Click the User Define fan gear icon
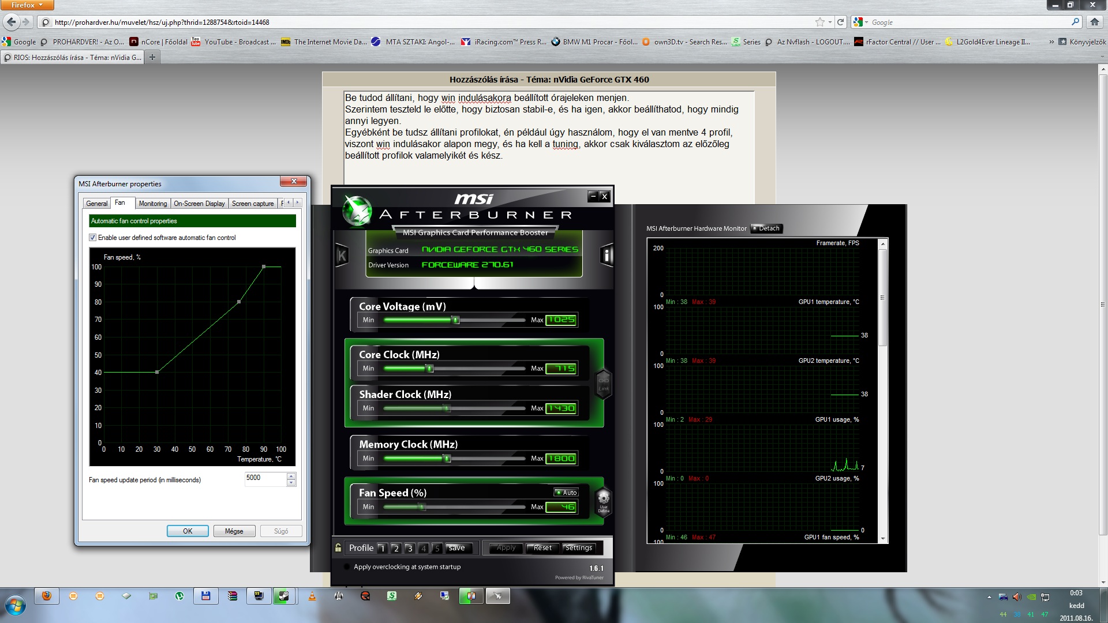This screenshot has height=623, width=1108. coord(604,501)
